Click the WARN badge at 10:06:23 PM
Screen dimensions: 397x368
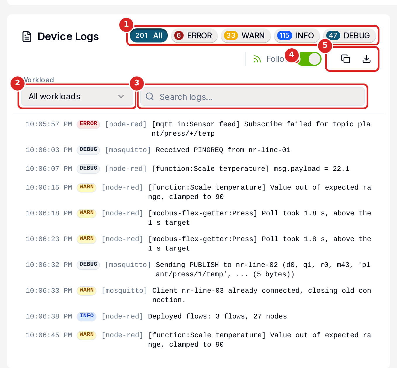pos(87,238)
